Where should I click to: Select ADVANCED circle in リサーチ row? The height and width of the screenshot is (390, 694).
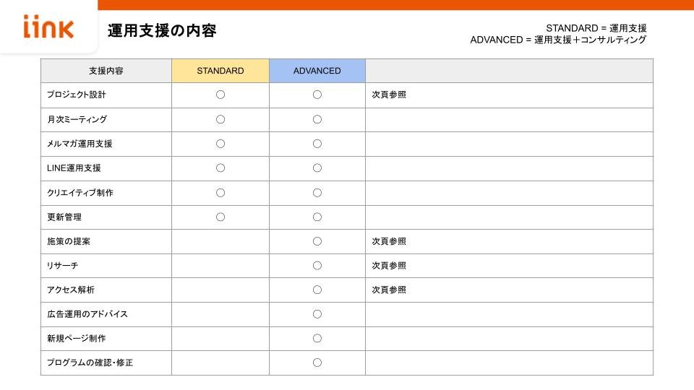(x=317, y=266)
